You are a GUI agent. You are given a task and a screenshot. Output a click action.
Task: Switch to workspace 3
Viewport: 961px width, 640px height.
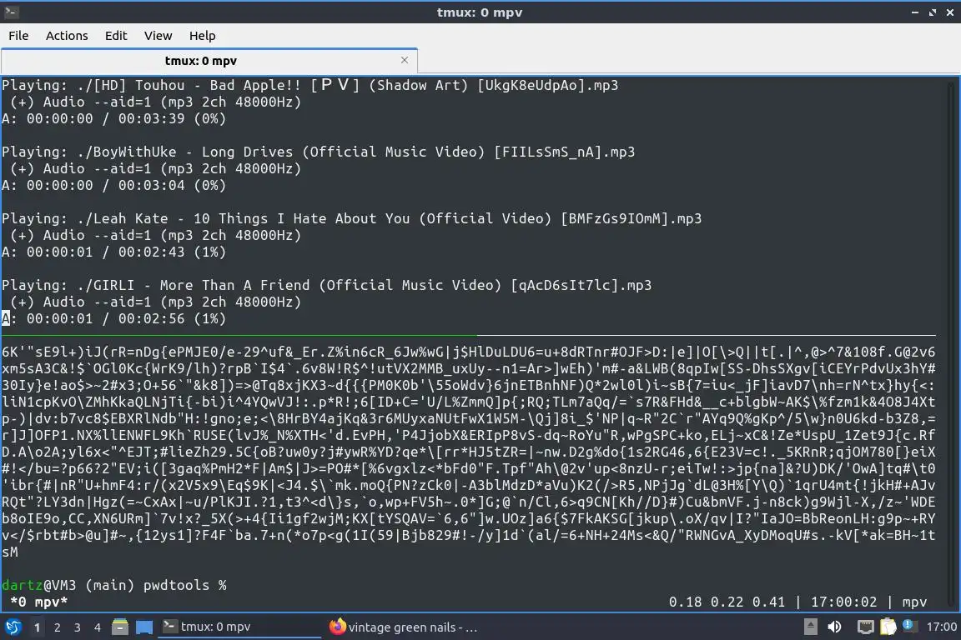click(78, 627)
